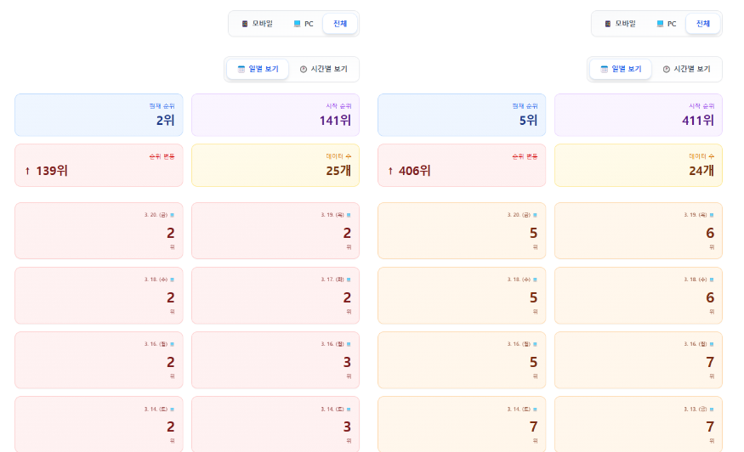Click the blue icon beside 3. 17. (화) in the pink panel
The image size is (744, 452).
point(349,280)
